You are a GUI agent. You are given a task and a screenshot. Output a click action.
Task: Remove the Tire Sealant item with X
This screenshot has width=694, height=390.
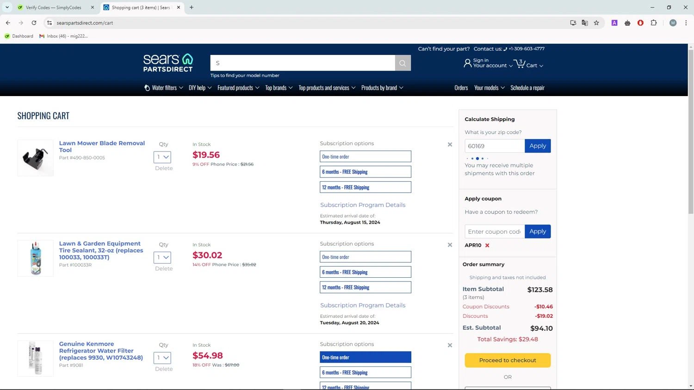[450, 245]
